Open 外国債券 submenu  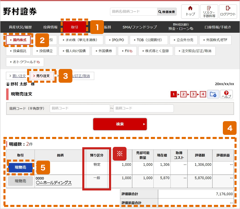tap(104, 51)
